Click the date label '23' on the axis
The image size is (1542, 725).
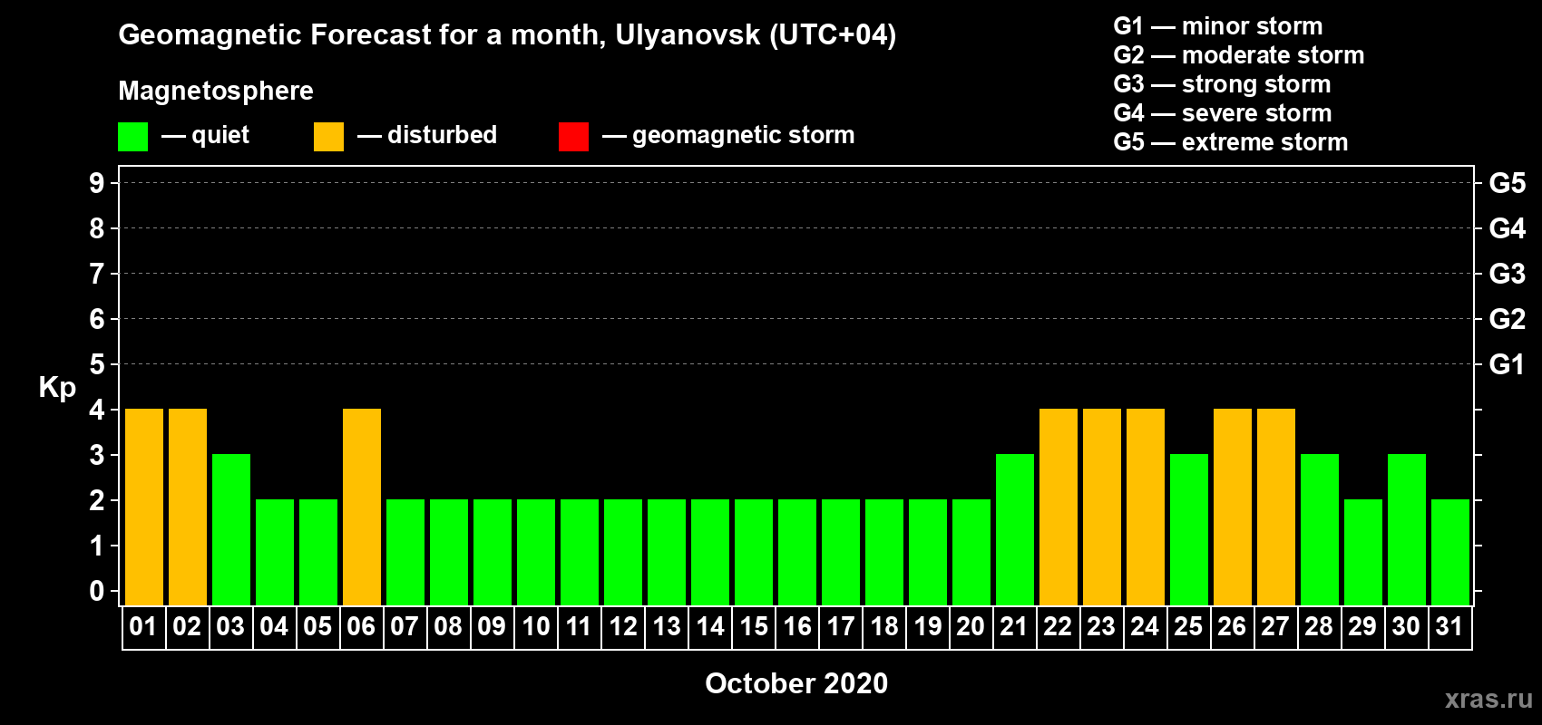point(1101,627)
